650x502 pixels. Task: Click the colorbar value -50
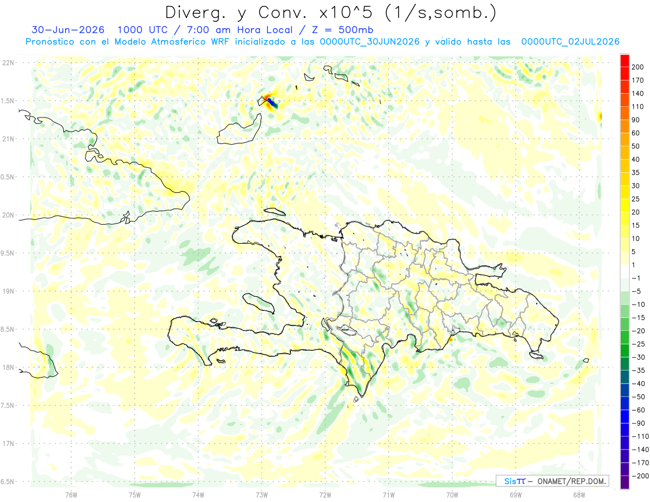pos(638,397)
